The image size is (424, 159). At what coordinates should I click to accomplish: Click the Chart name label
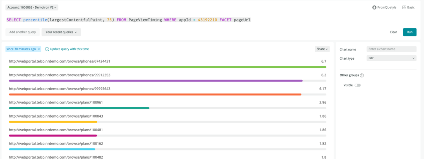348,50
